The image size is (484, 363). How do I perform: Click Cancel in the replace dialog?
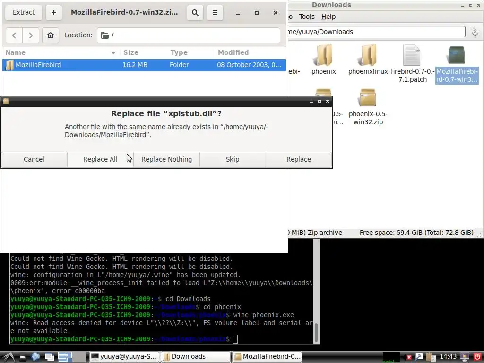34,159
